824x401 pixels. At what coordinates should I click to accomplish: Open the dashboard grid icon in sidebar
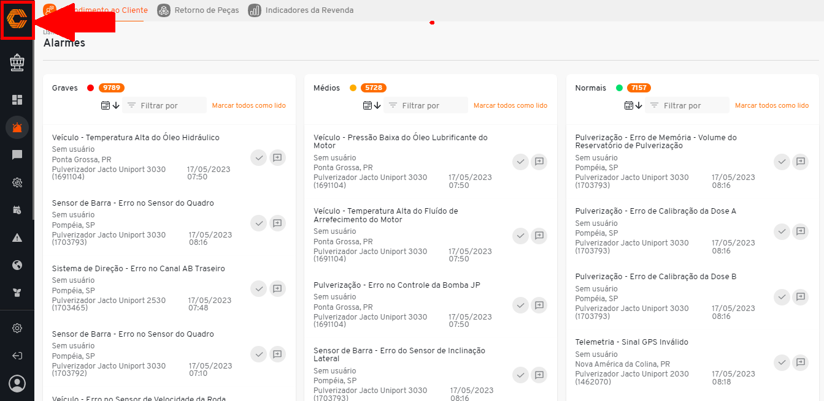[17, 100]
